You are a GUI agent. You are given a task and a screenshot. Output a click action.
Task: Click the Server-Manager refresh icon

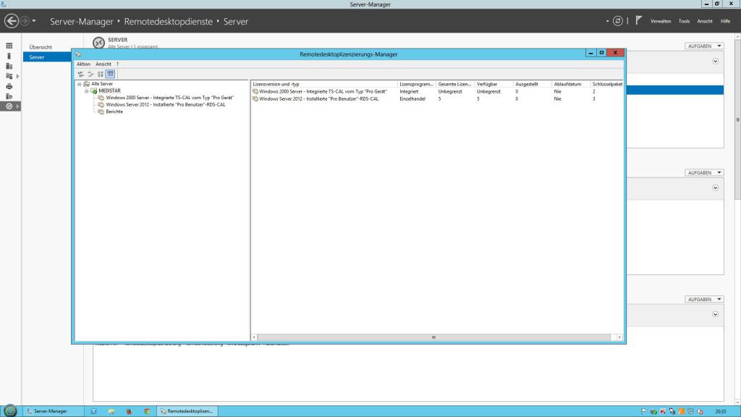click(618, 21)
